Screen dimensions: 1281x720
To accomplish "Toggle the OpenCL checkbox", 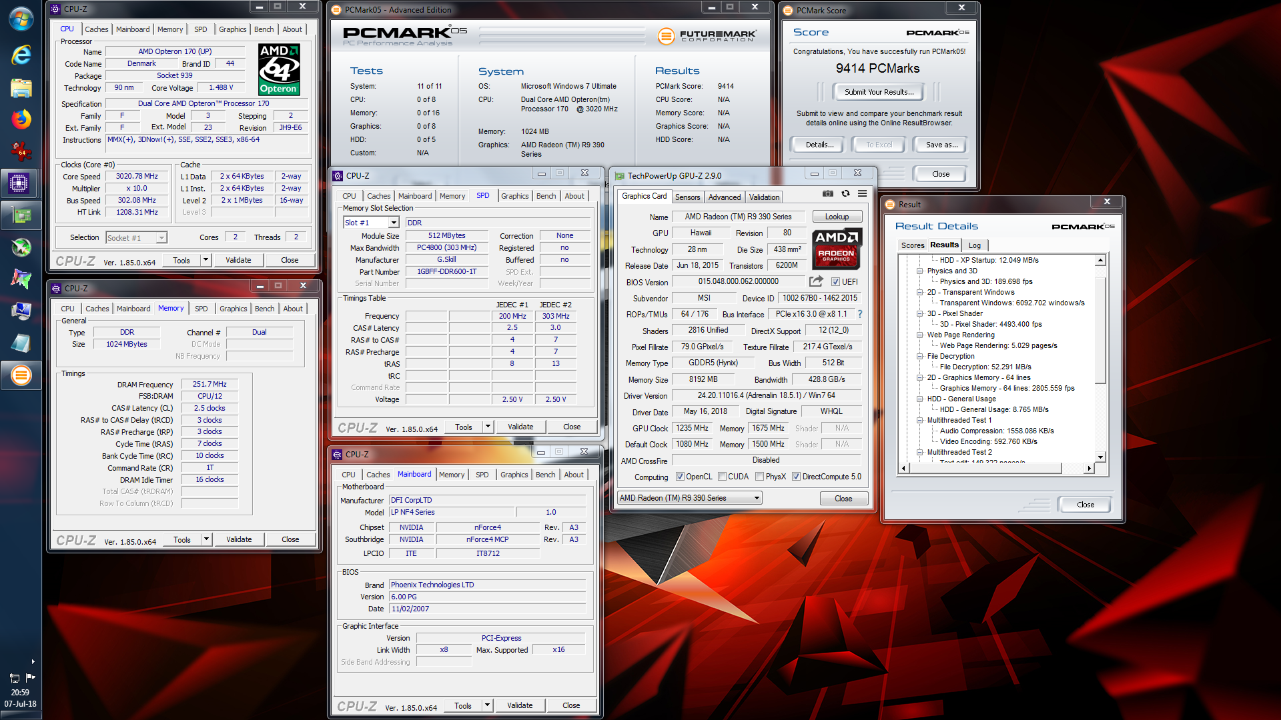I will (x=680, y=477).
